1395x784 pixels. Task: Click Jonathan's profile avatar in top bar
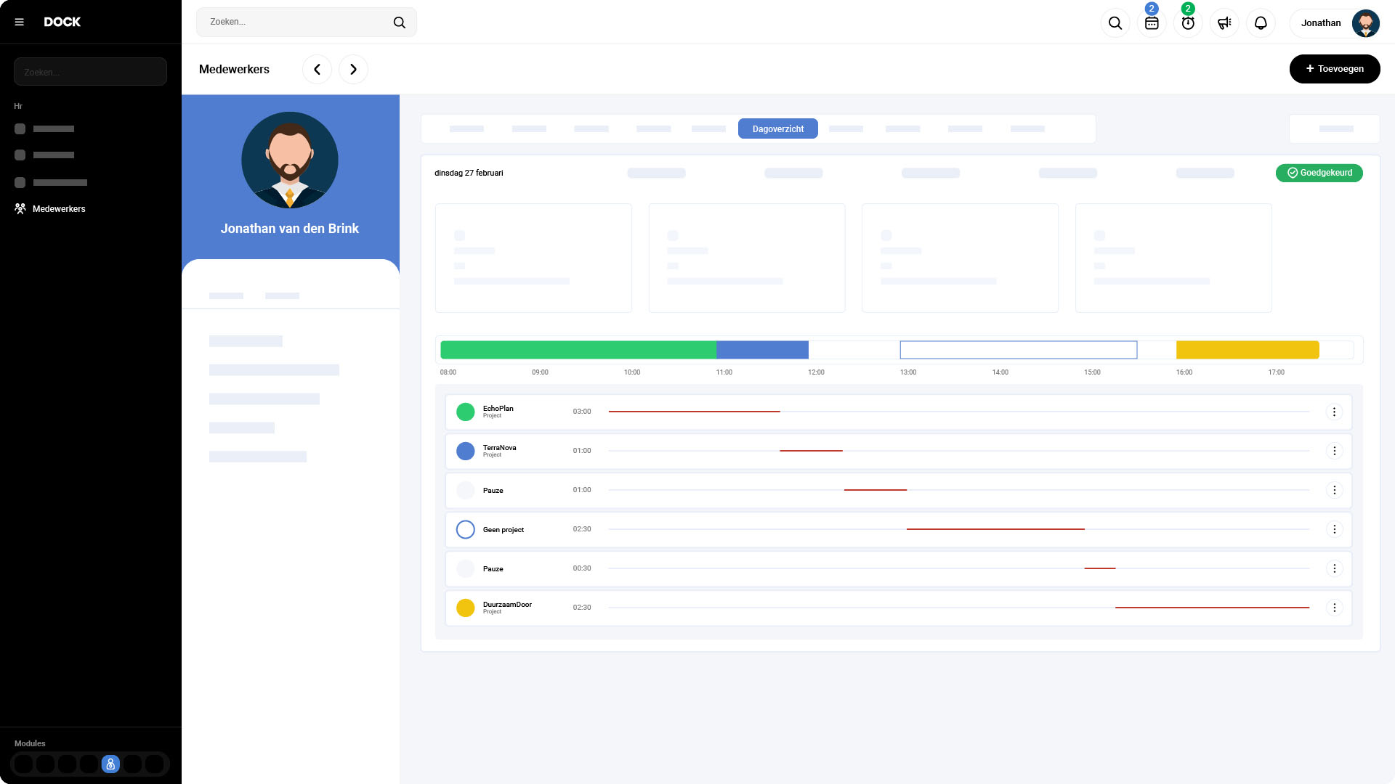pos(1365,23)
